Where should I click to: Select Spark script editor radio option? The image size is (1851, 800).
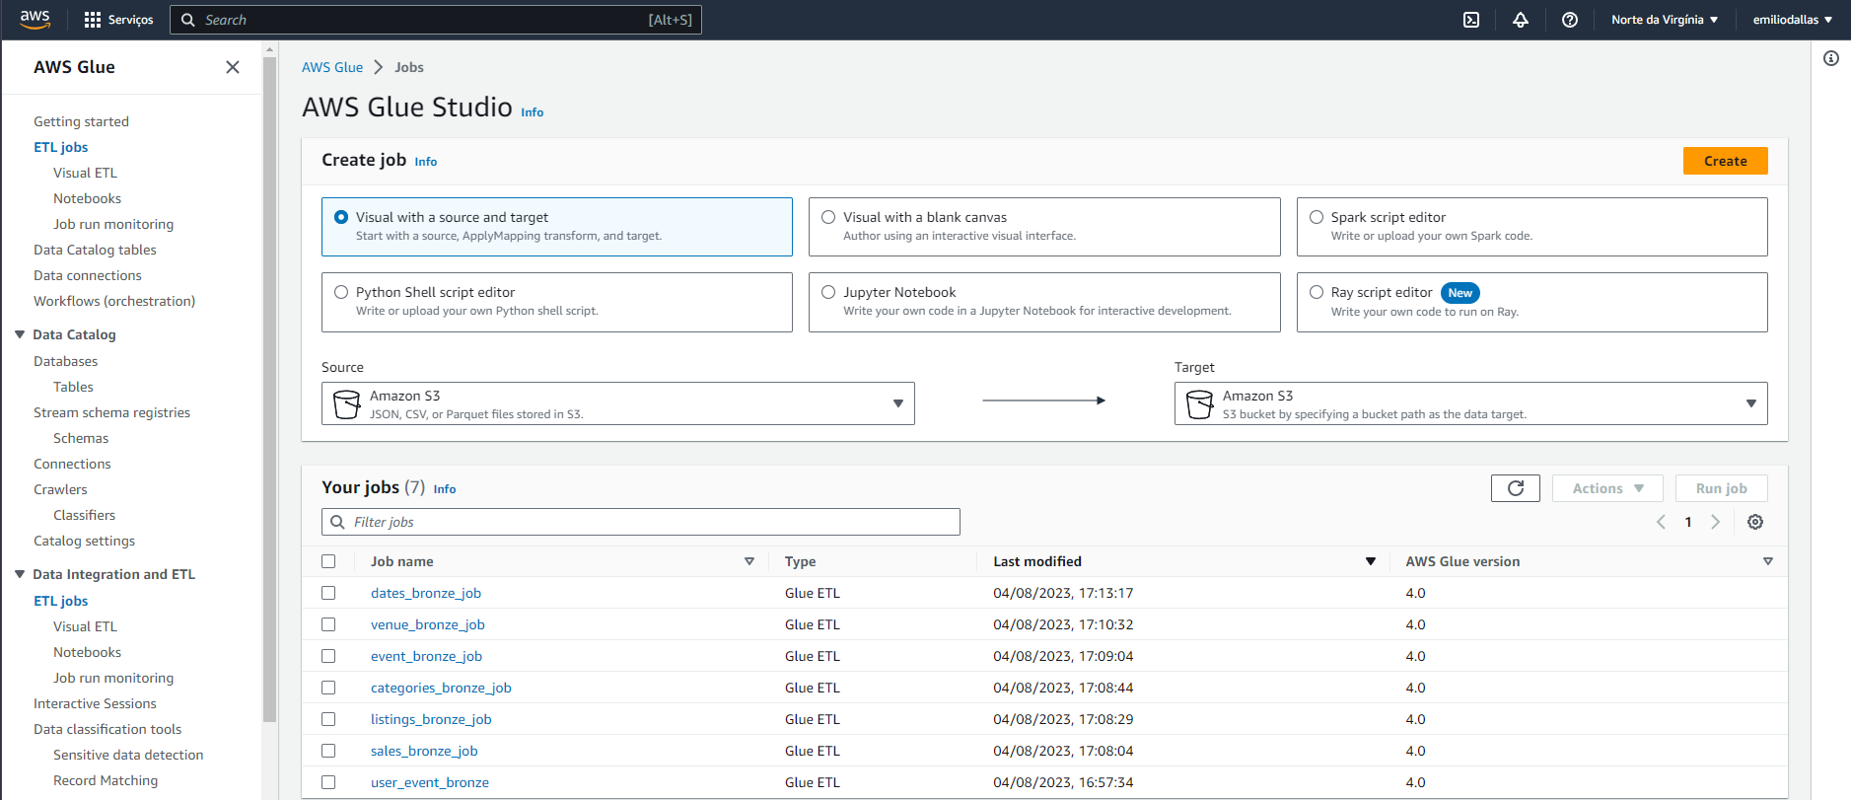[x=1316, y=217]
